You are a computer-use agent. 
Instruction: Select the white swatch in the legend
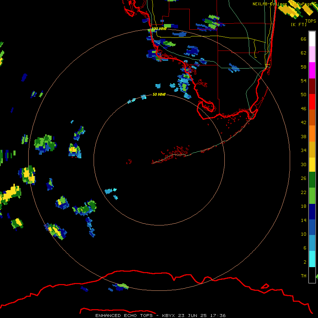tap(312, 39)
